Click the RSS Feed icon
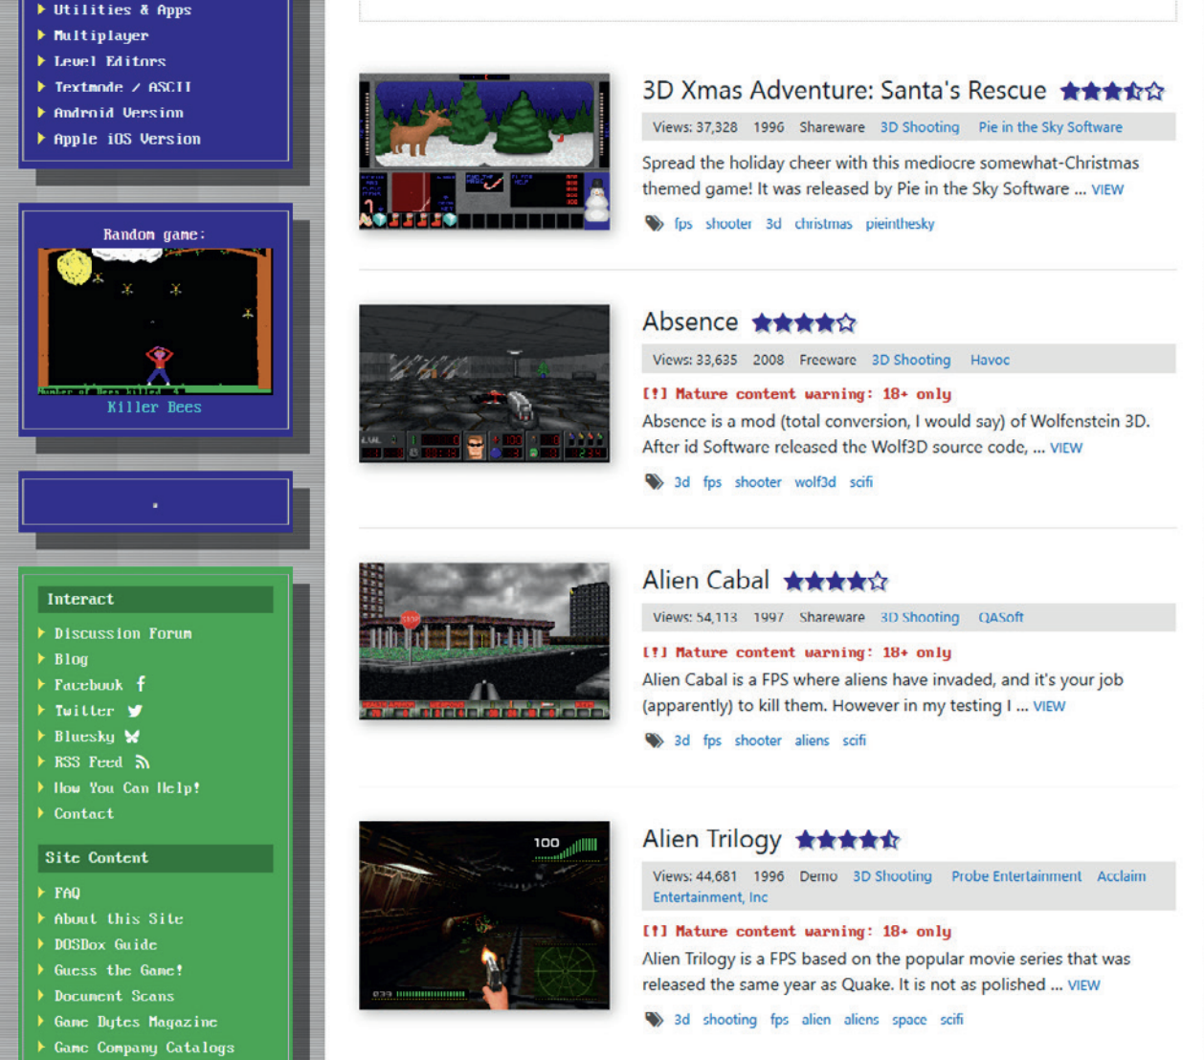The height and width of the screenshot is (1060, 1204). (143, 762)
